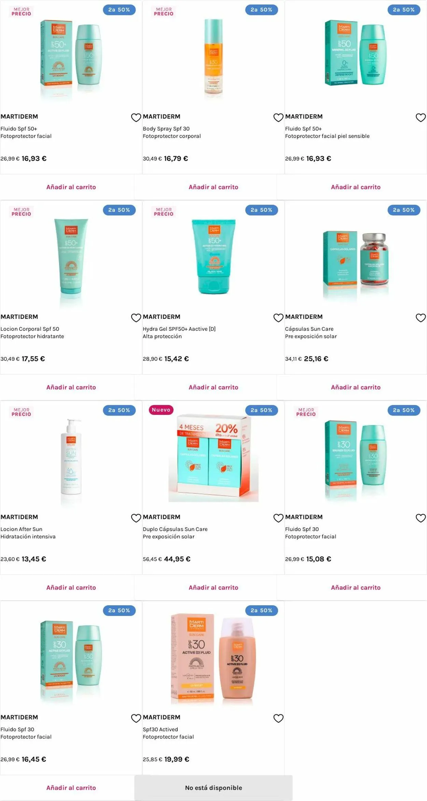Add Cápsulas Sun Care to the cart
This screenshot has width=427, height=801.
(x=356, y=387)
